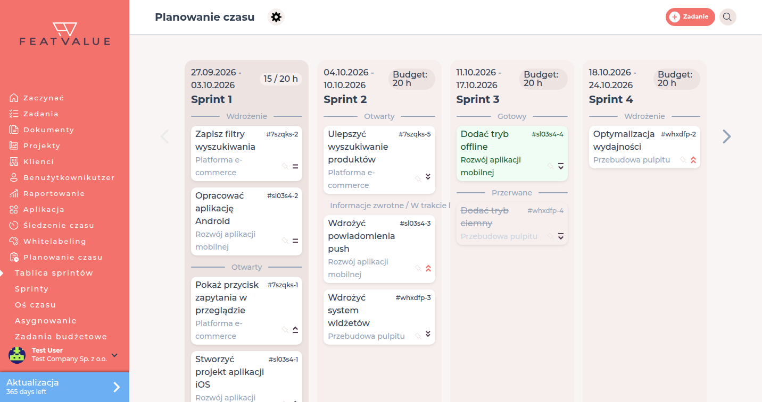762x402 pixels.
Task: Click priority icon on Wdrożyć powiadomienia push card
Action: (428, 268)
